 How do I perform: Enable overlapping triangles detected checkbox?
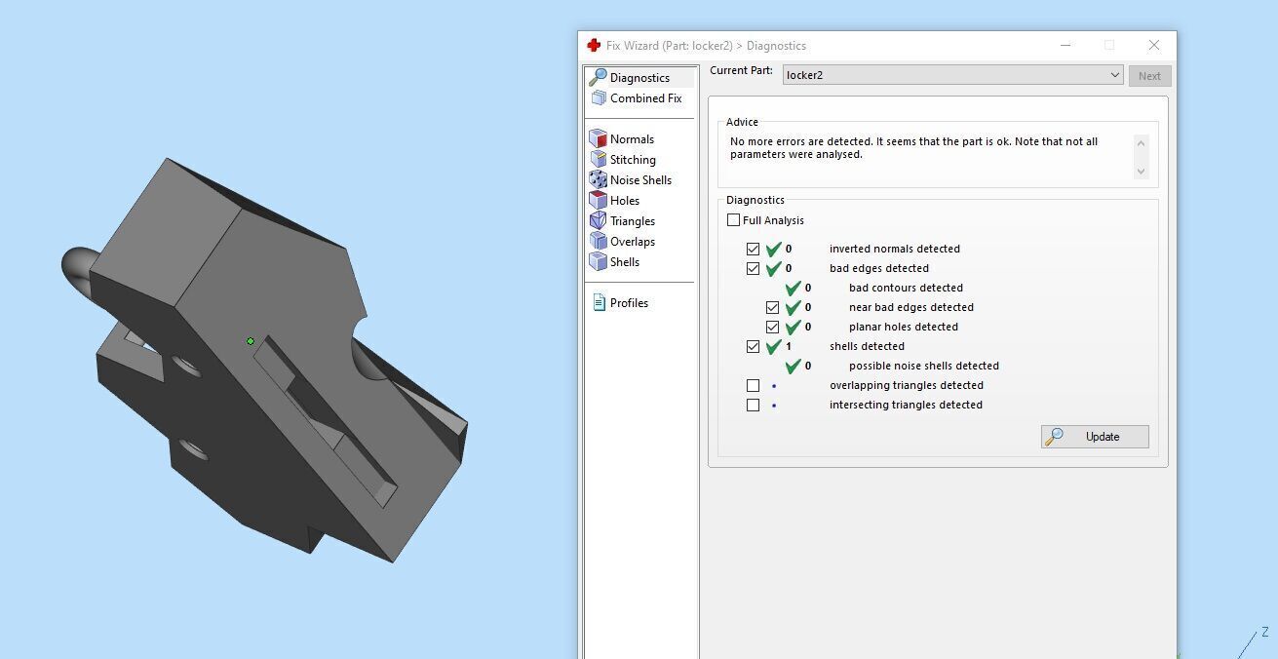pyautogui.click(x=753, y=385)
